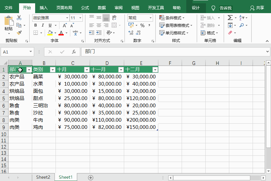271x181 pixels.
Task: Open the 十月 column filter dropdown
Action: pos(87,70)
